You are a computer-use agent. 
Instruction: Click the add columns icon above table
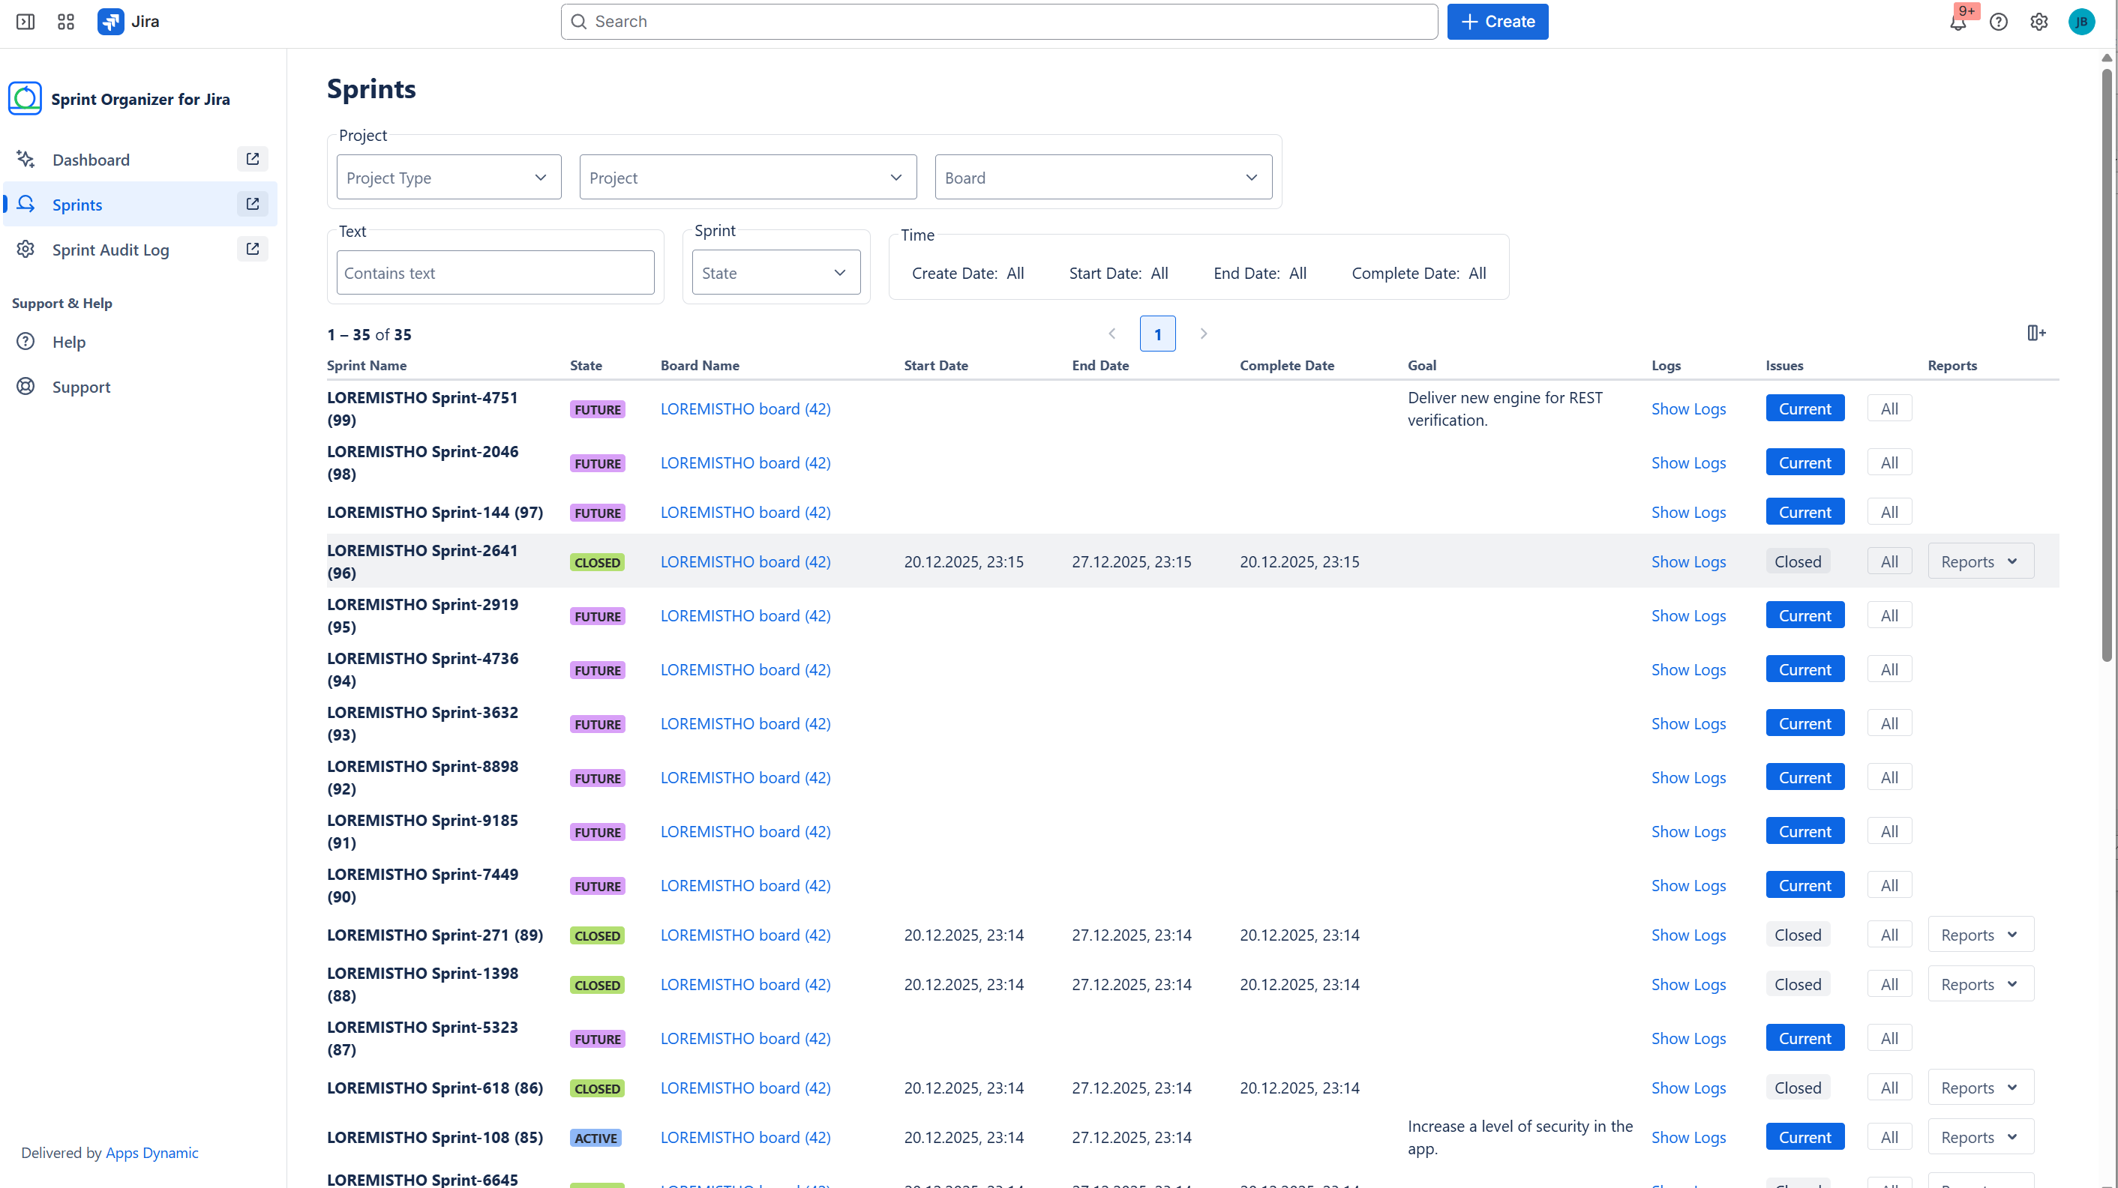[x=2035, y=333]
